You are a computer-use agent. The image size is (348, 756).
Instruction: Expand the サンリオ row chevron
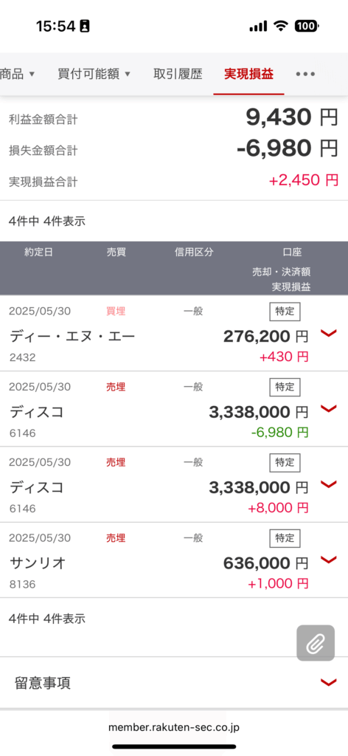328,560
